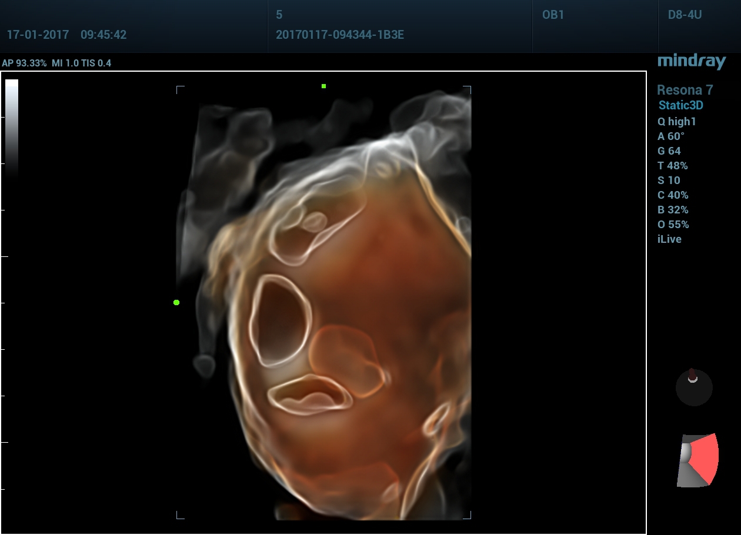Click the top-left ROI corner bracket
Image resolution: width=741 pixels, height=535 pixels.
pos(179,89)
